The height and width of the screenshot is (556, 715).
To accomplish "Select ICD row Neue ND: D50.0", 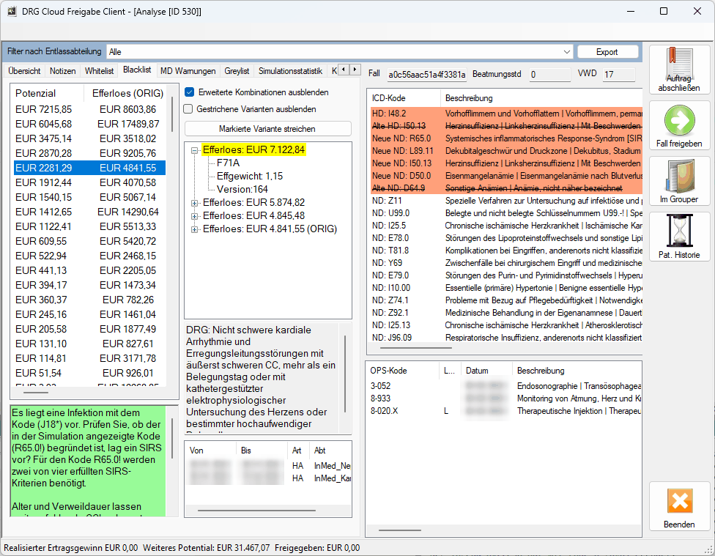I will [x=506, y=176].
